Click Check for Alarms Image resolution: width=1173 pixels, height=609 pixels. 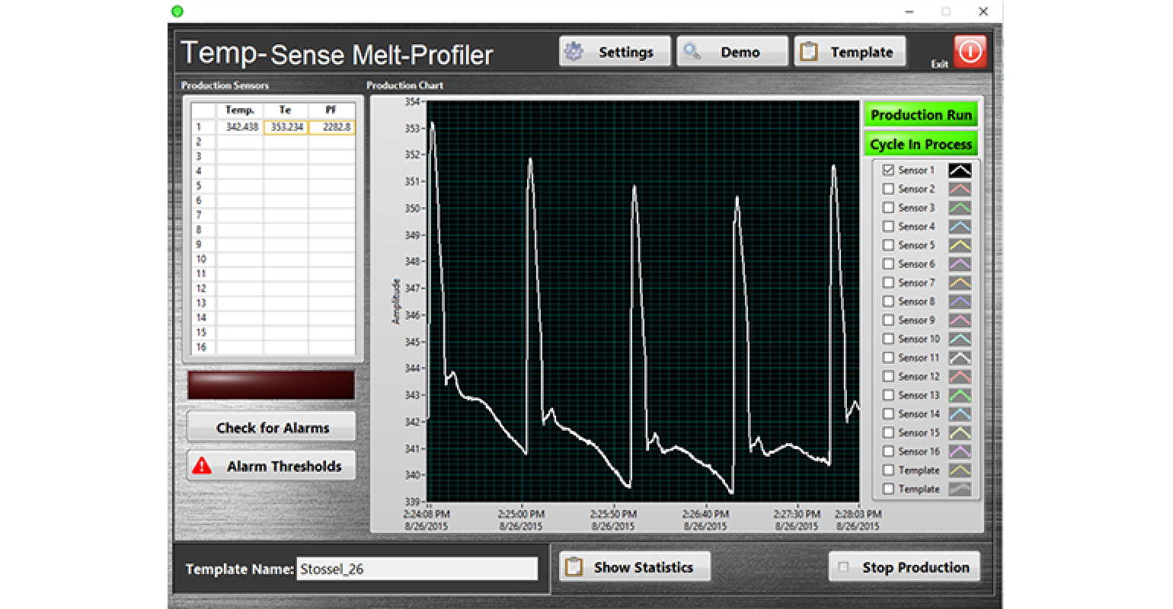tap(271, 427)
